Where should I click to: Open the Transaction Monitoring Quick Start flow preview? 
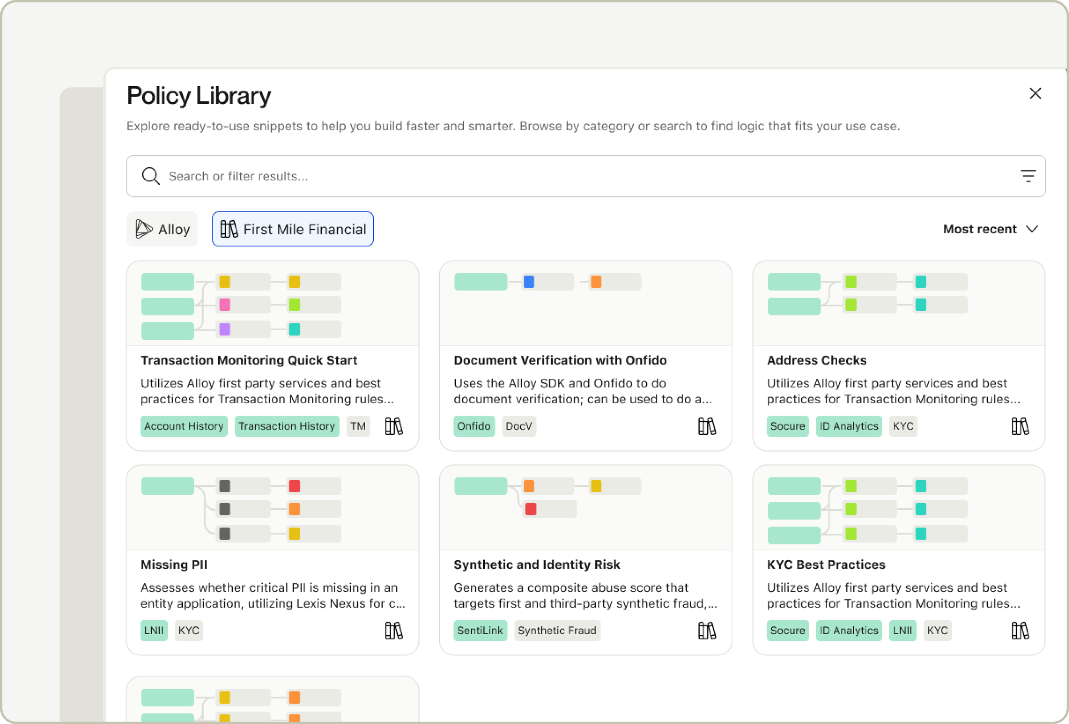click(x=272, y=304)
